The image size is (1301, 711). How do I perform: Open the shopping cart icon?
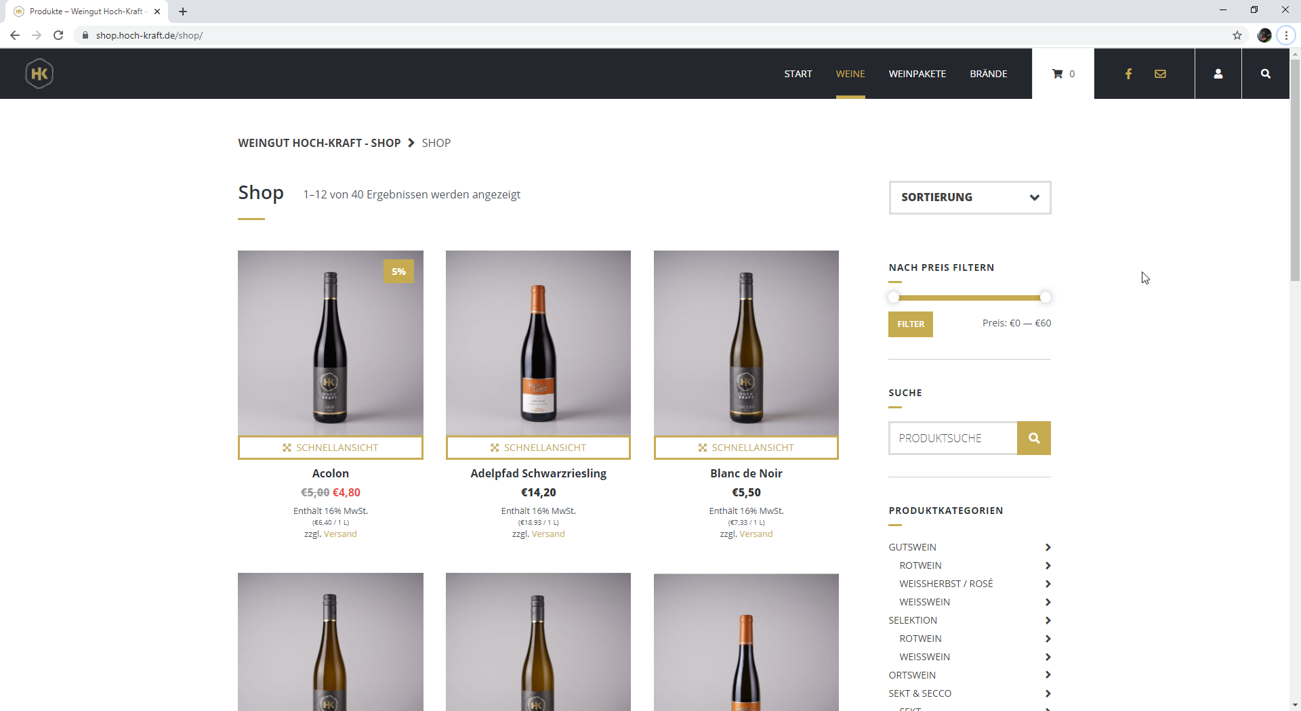click(1058, 74)
